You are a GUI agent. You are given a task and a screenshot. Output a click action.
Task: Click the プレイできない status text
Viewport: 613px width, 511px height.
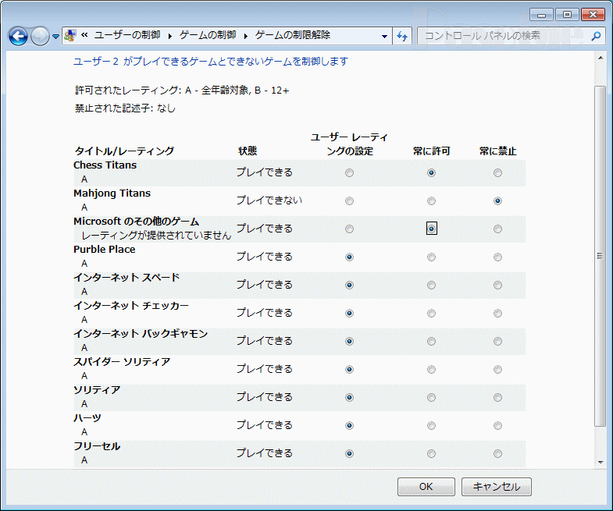[269, 200]
